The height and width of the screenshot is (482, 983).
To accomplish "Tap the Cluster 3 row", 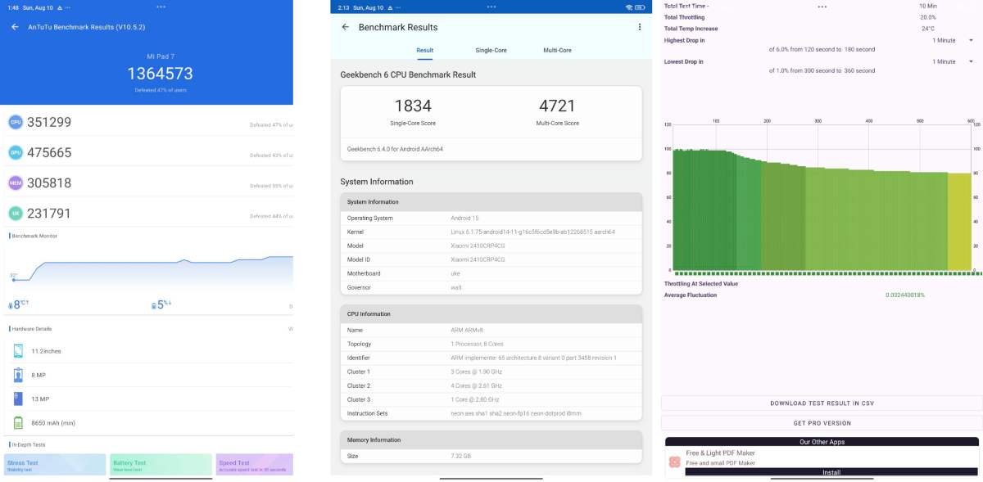I will coord(491,399).
